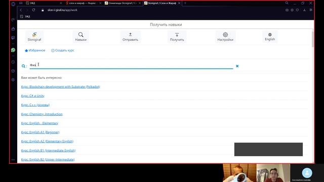This screenshot has height=182, width=324.
Task: Open a new browser tab
Action: (x=185, y=3)
